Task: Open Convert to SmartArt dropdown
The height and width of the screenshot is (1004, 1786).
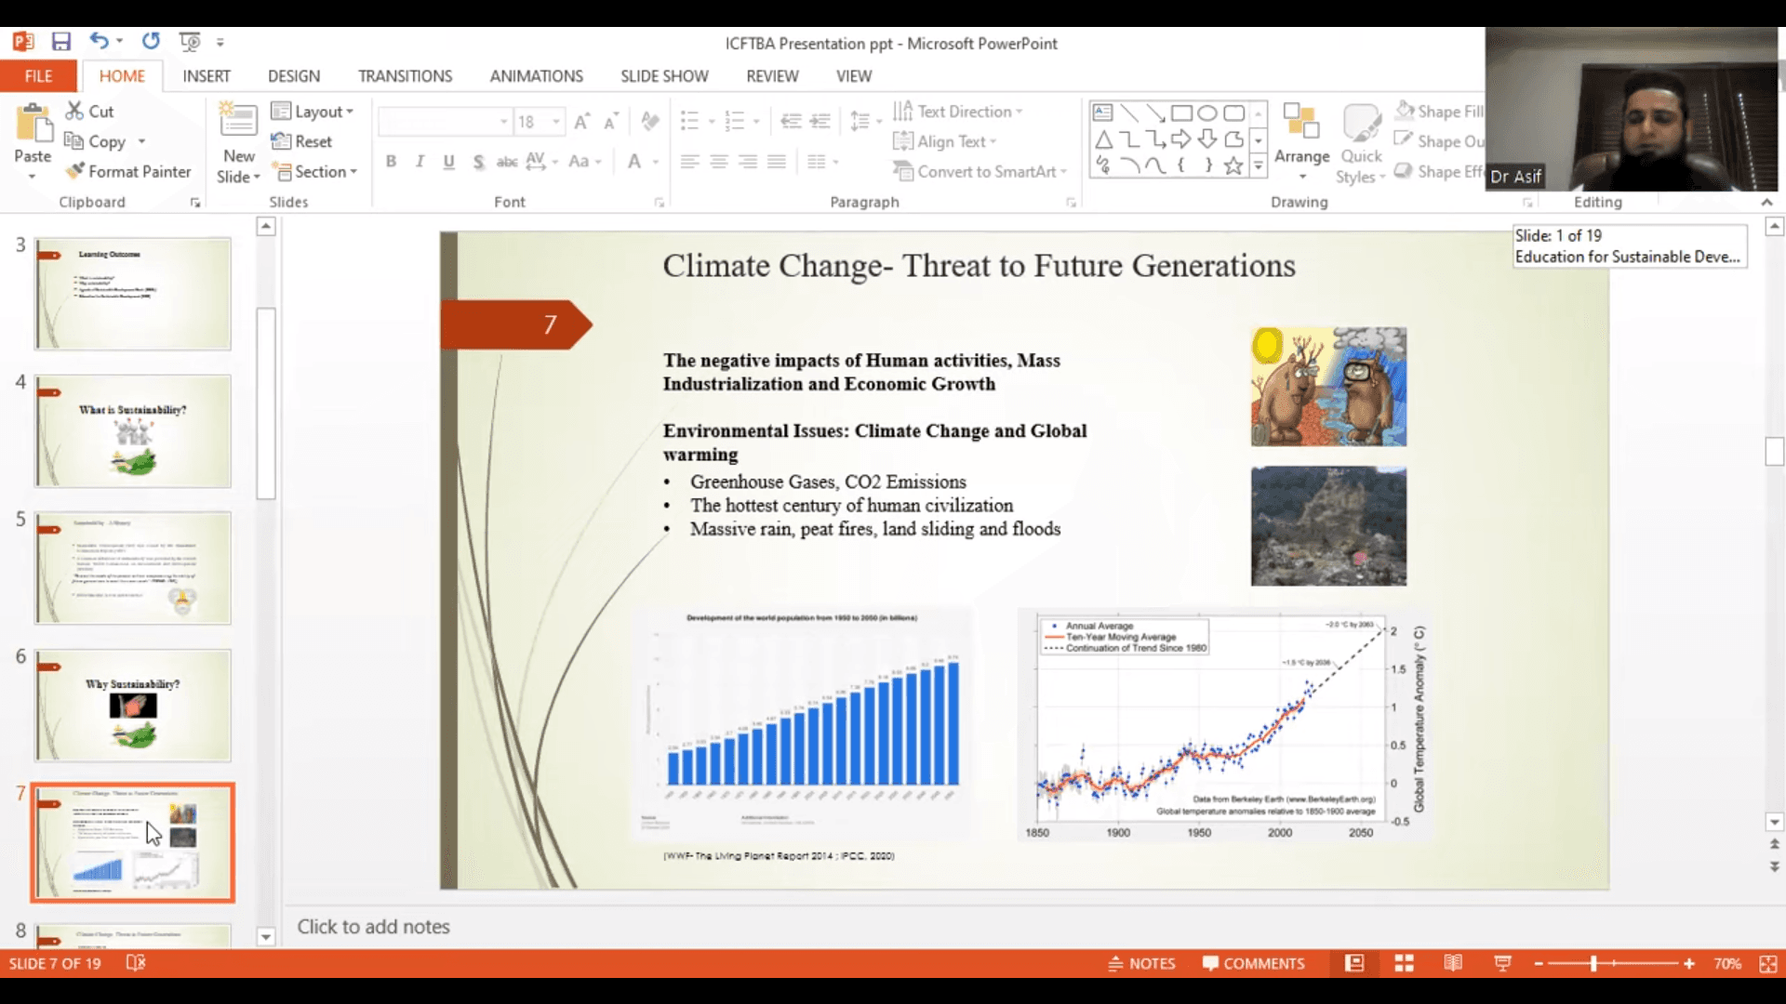Action: pos(980,171)
